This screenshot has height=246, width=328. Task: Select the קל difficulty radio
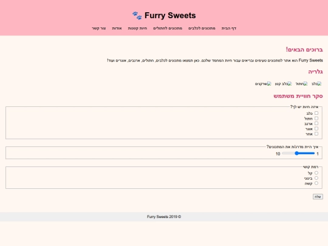[316, 173]
